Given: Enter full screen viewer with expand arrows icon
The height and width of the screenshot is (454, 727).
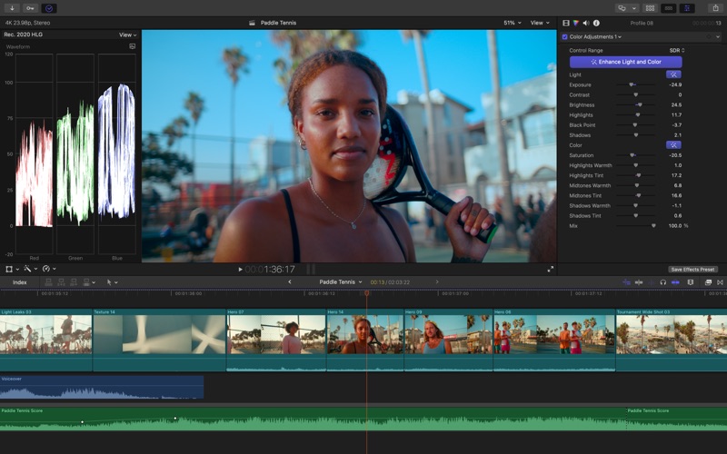Looking at the screenshot, I should [x=551, y=269].
